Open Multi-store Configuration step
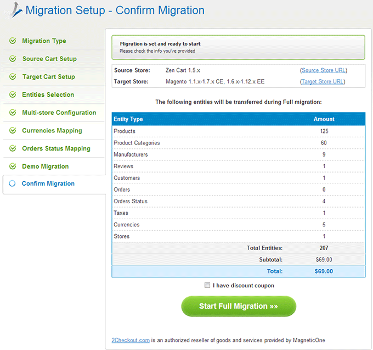 point(59,113)
